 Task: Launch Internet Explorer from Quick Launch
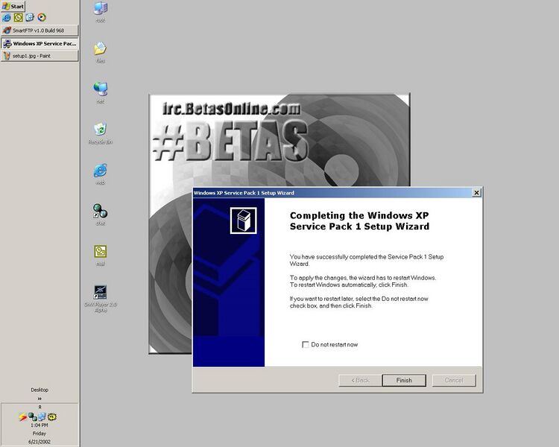pyautogui.click(x=7, y=17)
